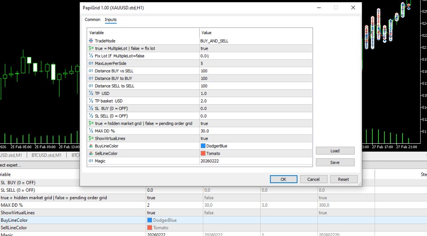The image size is (427, 236).
Task: Click the Distance SELL to SELL icon
Action: click(91, 86)
